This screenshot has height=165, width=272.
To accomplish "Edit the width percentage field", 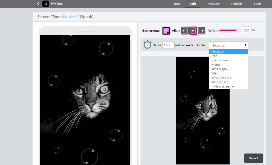I will click(246, 30).
